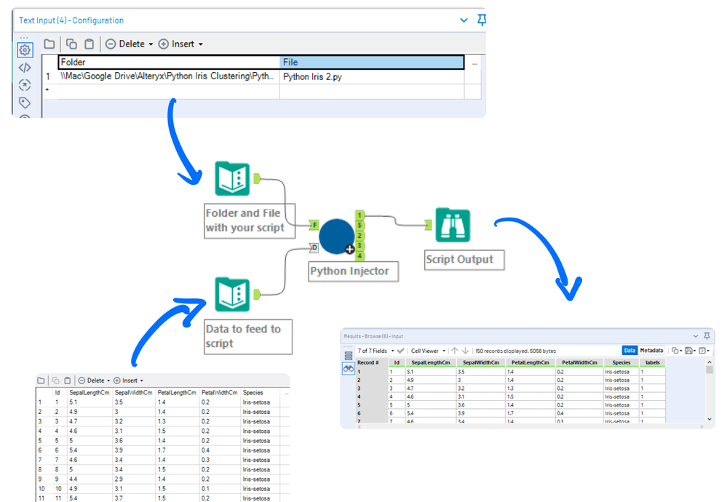Click output anchor 2 of Python Injector

click(359, 236)
